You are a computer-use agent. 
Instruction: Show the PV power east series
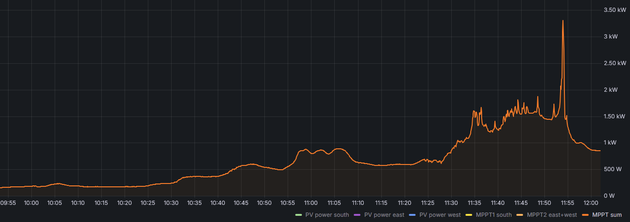[x=384, y=215]
